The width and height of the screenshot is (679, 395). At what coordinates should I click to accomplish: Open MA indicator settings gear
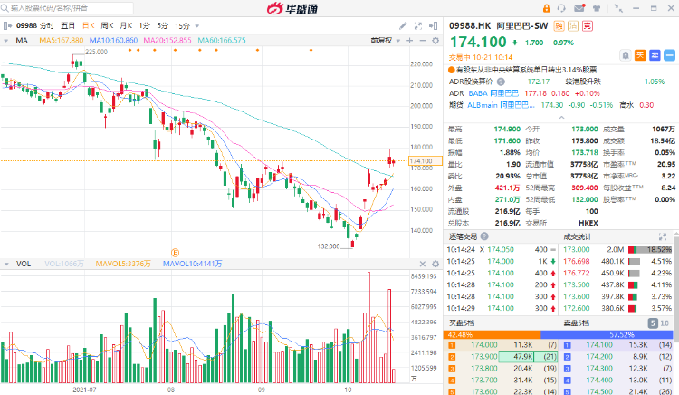(435, 40)
